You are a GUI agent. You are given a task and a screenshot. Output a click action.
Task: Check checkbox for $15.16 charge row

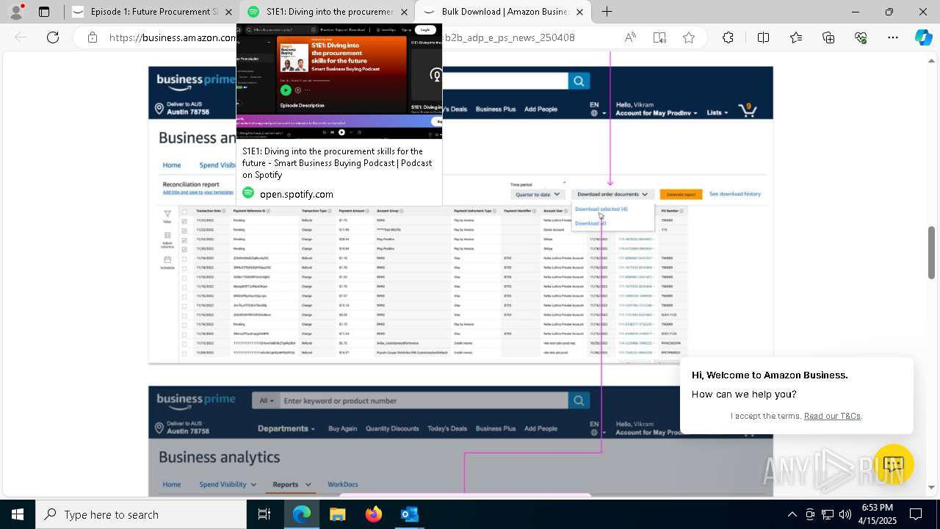184,306
